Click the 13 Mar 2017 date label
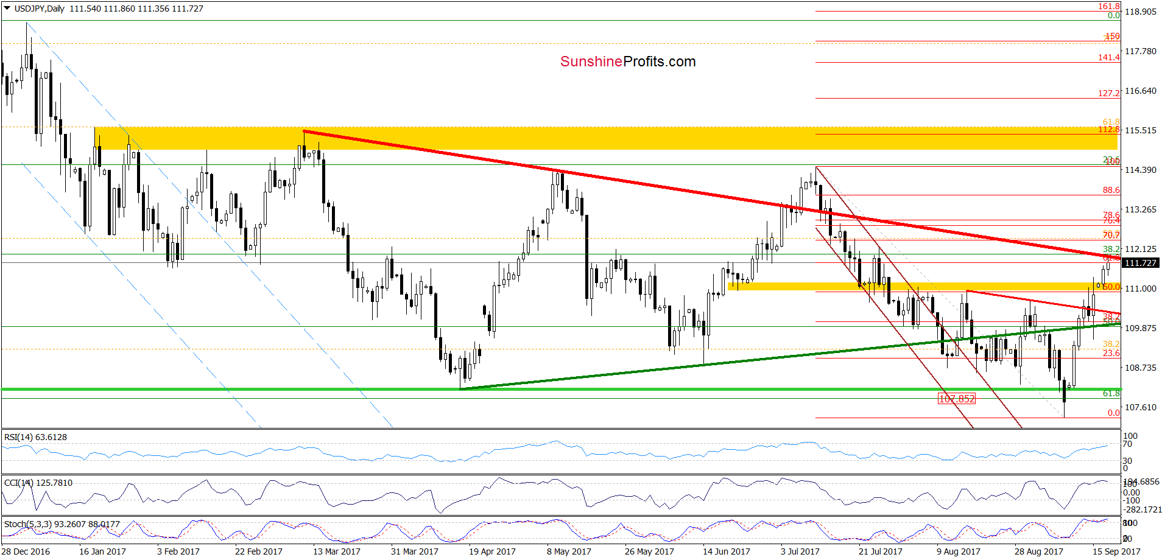Screen dimensions: 1162x560 [x=336, y=551]
